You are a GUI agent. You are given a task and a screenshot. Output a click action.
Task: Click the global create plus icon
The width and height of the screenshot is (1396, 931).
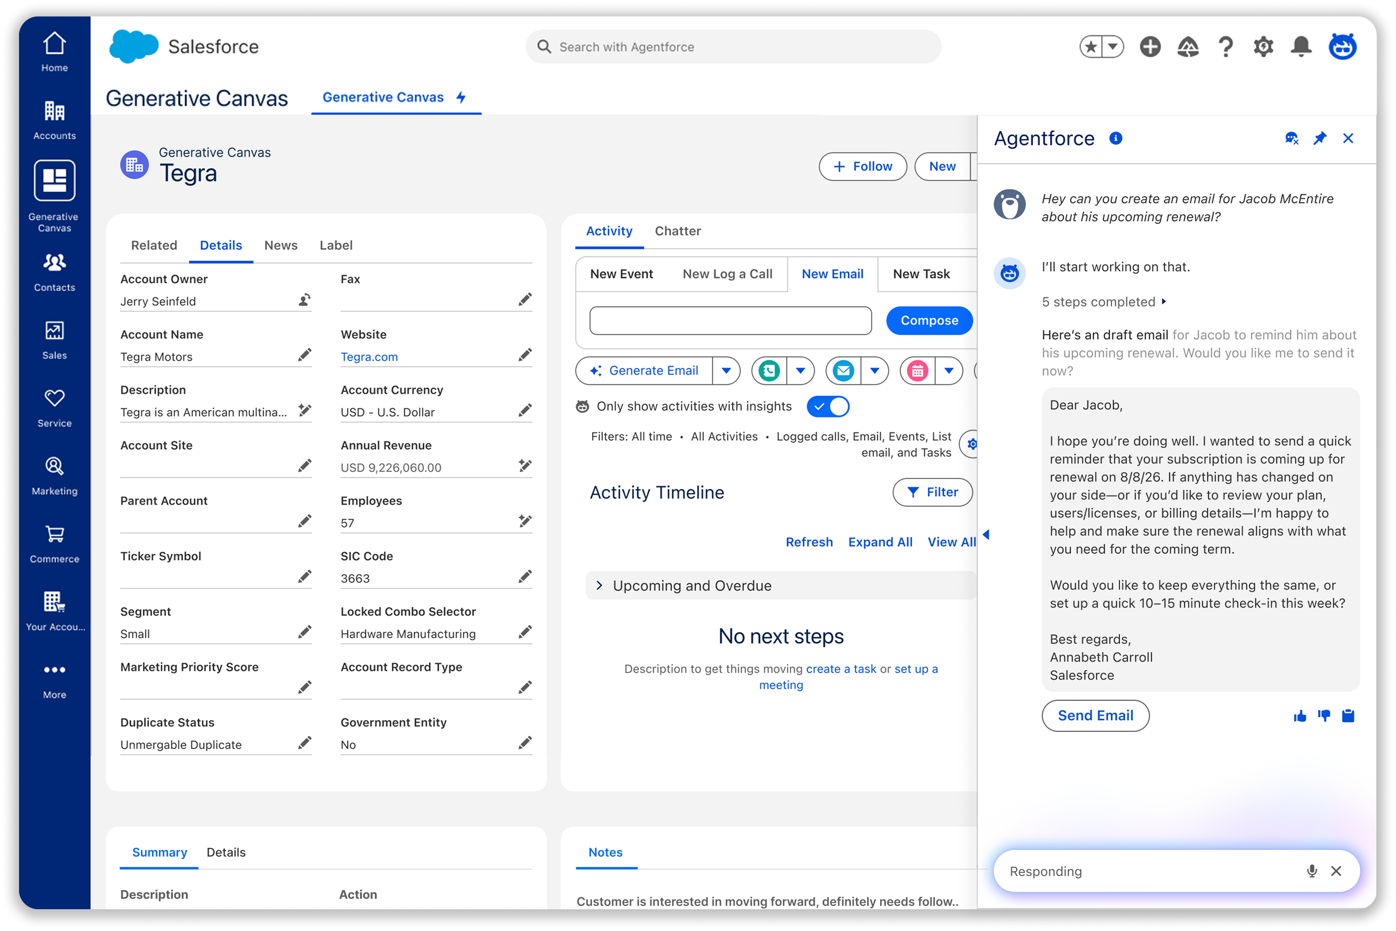coord(1150,46)
